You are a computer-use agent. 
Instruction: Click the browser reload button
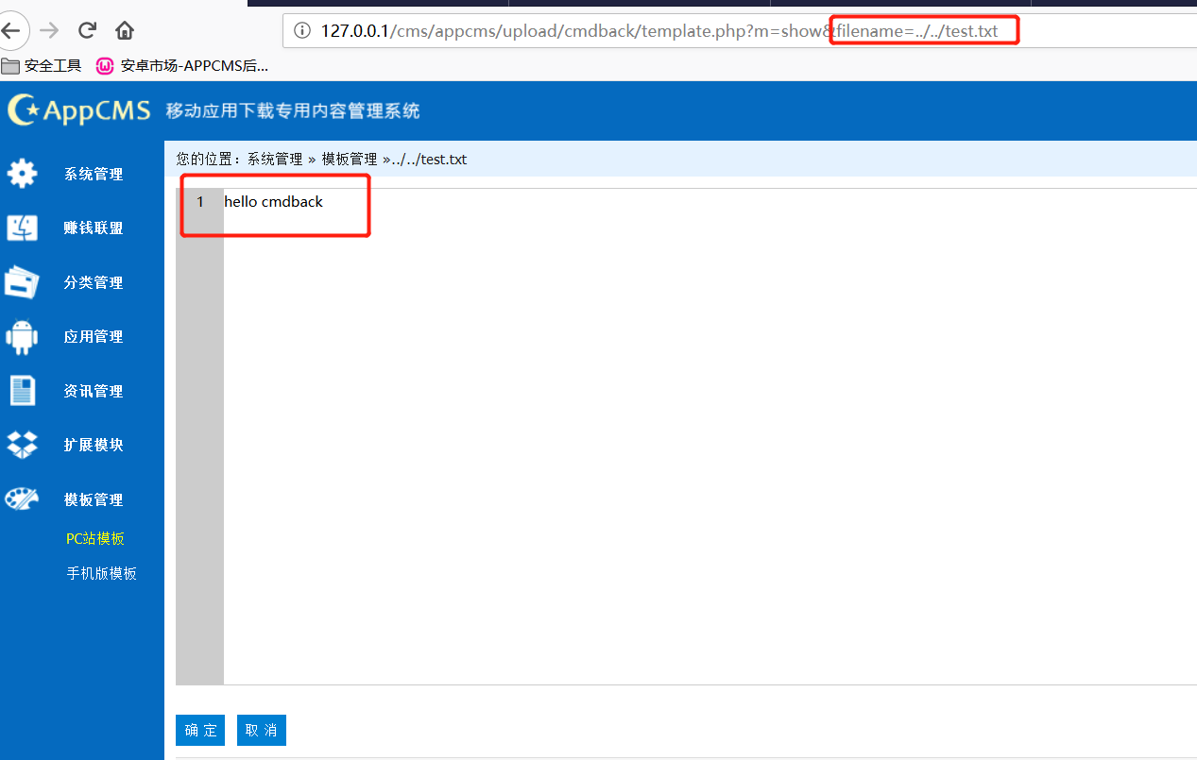click(x=88, y=30)
